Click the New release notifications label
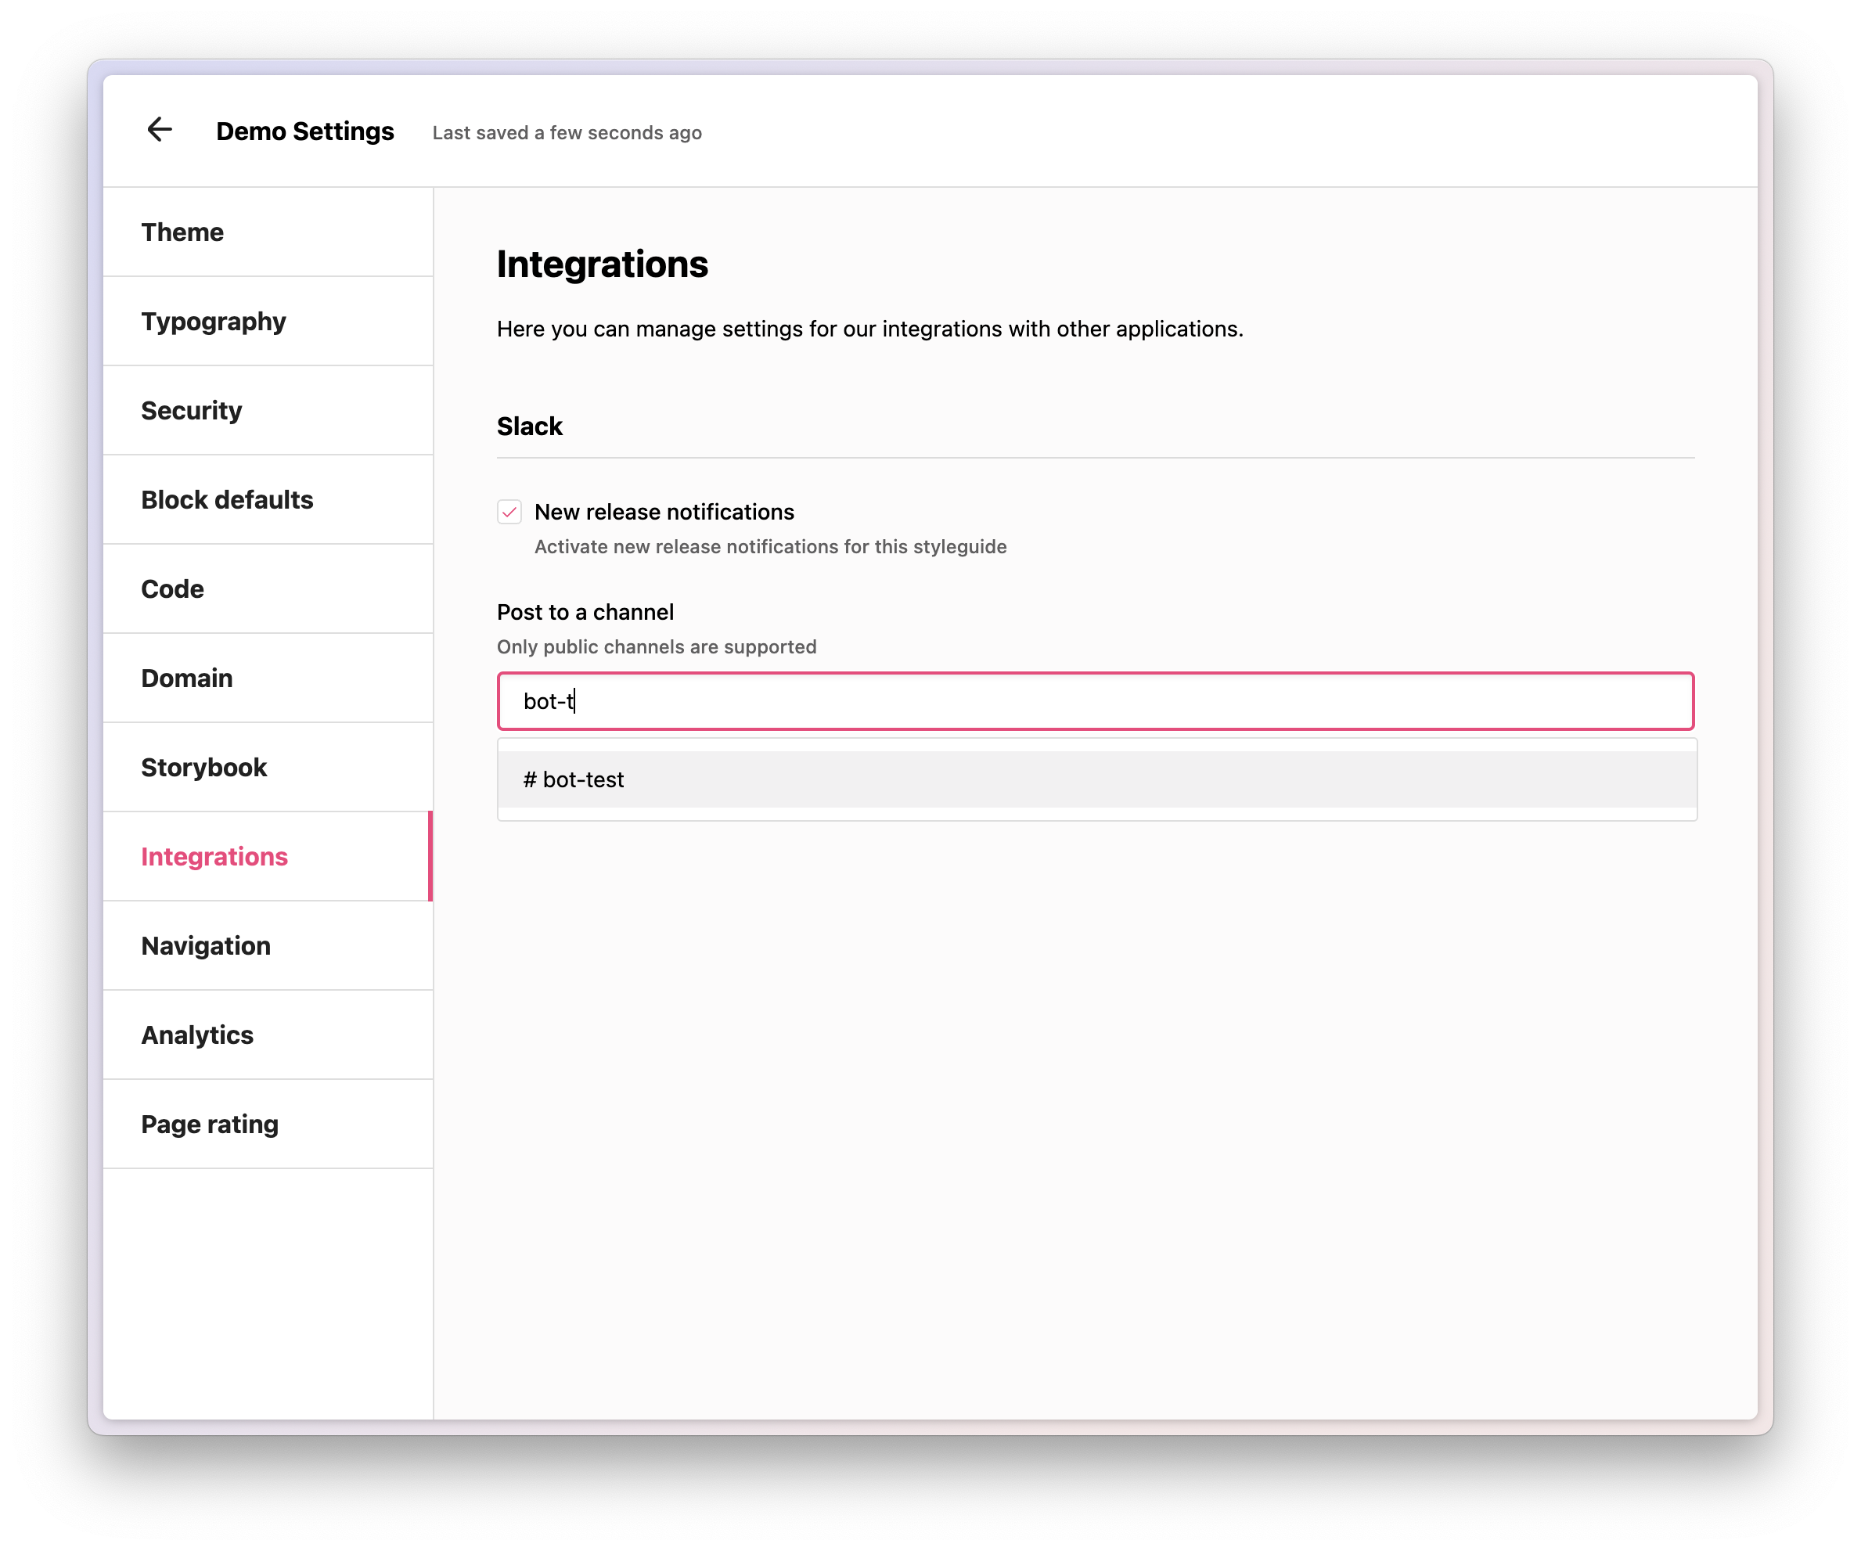Image resolution: width=1861 pixels, height=1551 pixels. pyautogui.click(x=664, y=513)
